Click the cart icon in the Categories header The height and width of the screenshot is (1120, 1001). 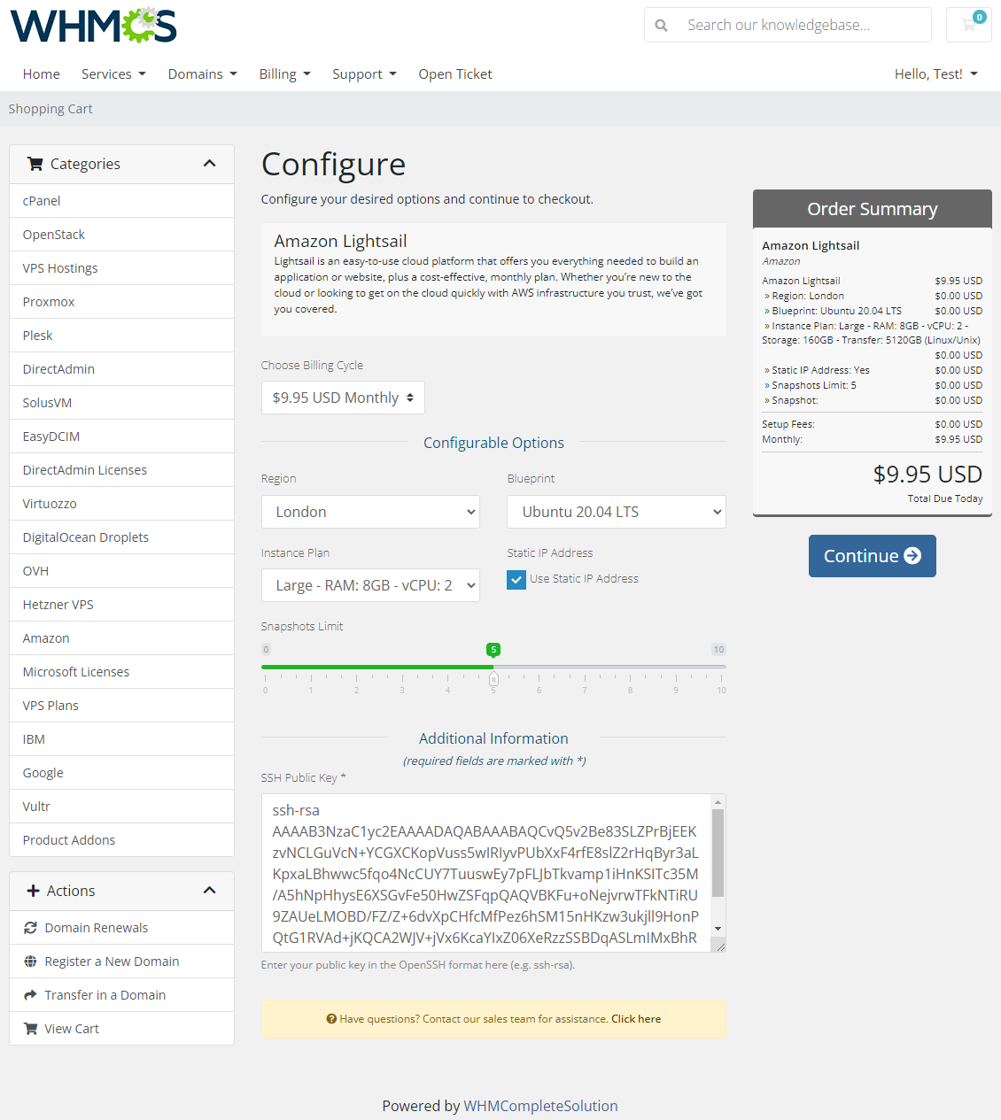35,163
